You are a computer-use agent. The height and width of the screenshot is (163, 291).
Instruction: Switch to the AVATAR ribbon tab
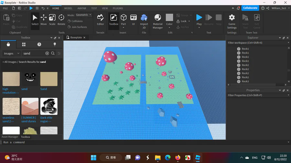82,8
